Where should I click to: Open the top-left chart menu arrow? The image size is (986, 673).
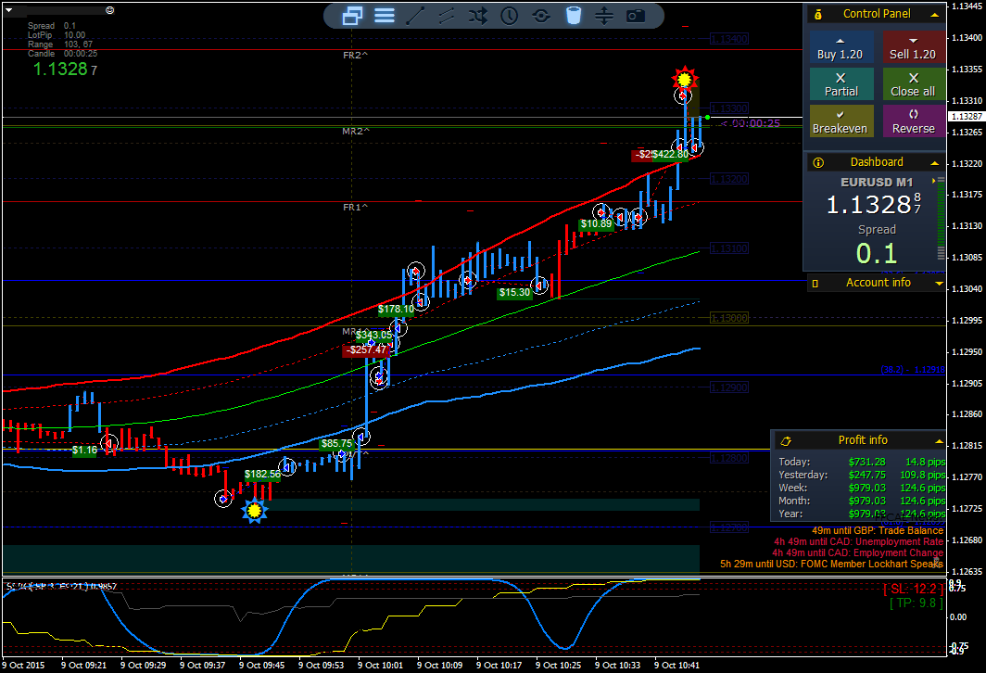[9, 10]
